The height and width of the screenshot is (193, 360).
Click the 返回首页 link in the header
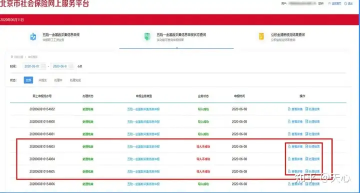coord(336,3)
